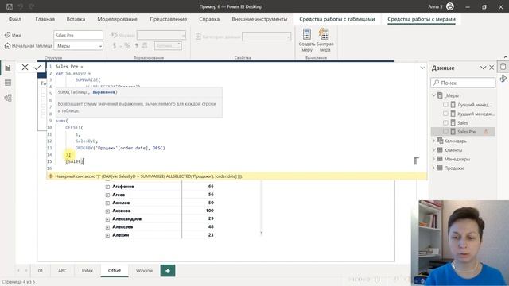Expand the formula bar with chevron

422,68
